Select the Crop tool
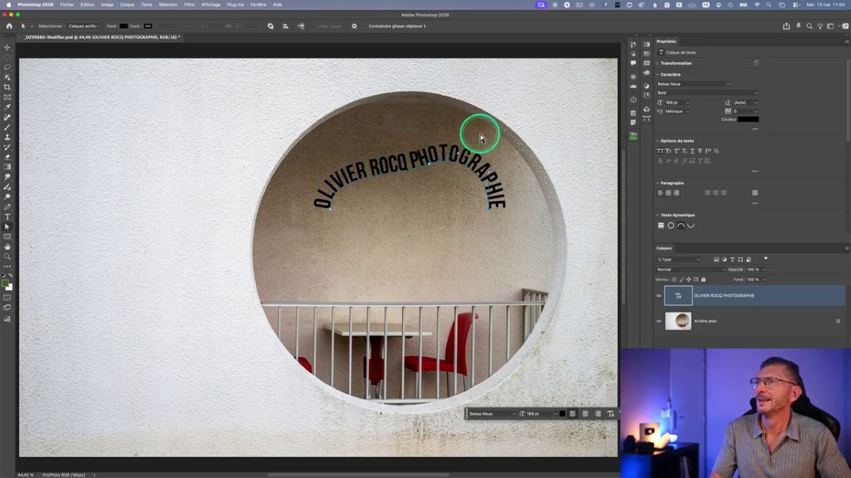 (x=7, y=87)
